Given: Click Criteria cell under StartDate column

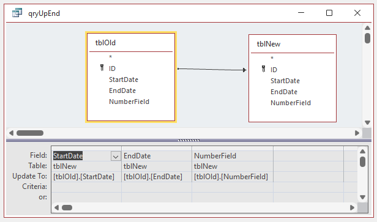Looking at the screenshot, I should 86,187.
